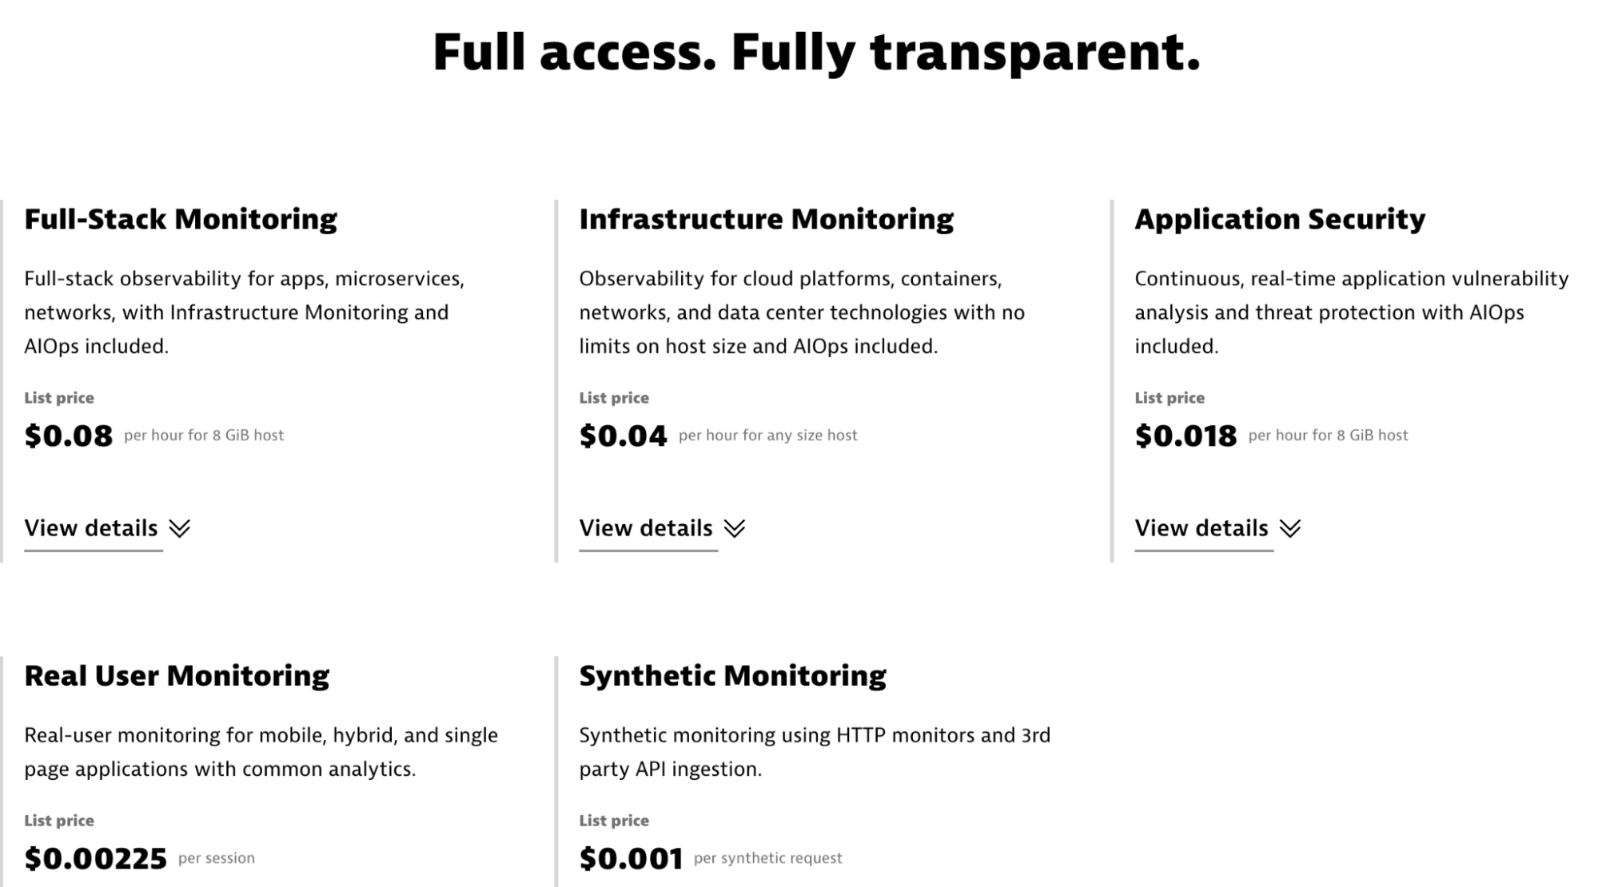
Task: Select the Real User Monitoring heading
Action: coord(177,675)
